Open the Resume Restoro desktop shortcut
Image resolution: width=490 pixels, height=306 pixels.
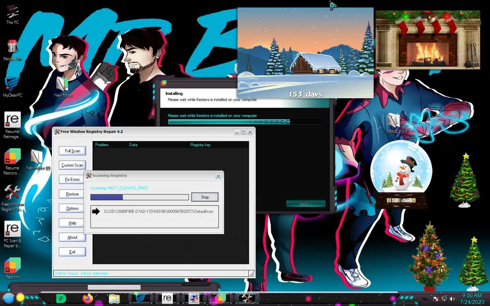pos(13,162)
